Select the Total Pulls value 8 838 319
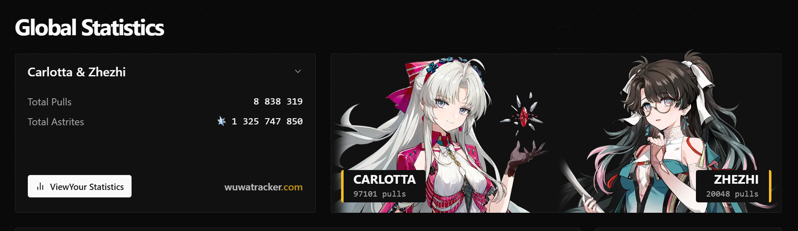 pos(278,102)
